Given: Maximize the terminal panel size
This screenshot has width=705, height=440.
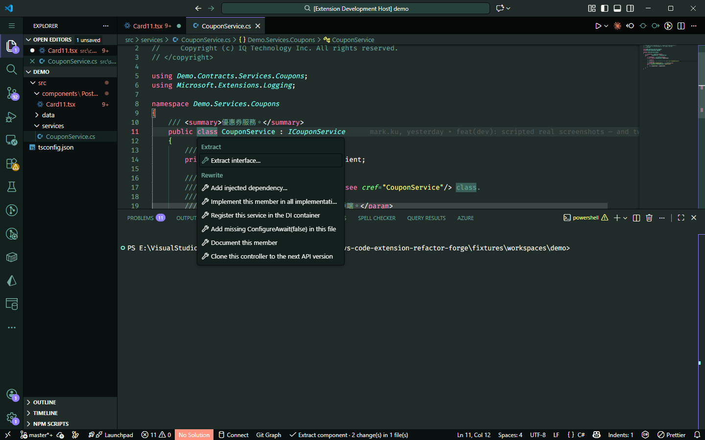Looking at the screenshot, I should coord(681,218).
